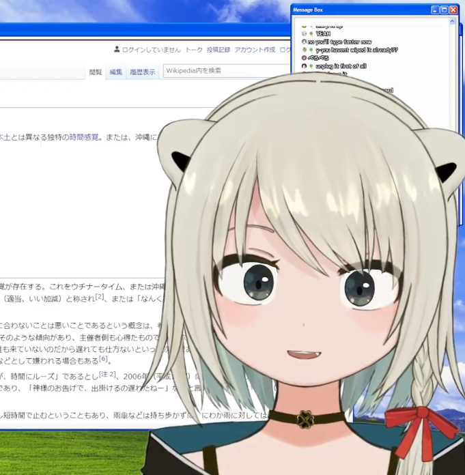Open the トーク link in Wikipedia header
465x475 pixels.
tap(194, 50)
